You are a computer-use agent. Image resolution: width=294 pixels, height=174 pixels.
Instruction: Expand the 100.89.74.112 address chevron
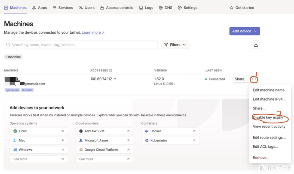(x=115, y=79)
